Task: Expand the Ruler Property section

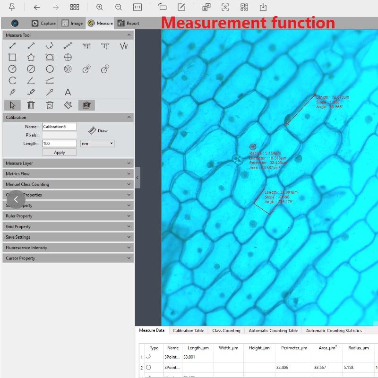Action: (x=68, y=216)
